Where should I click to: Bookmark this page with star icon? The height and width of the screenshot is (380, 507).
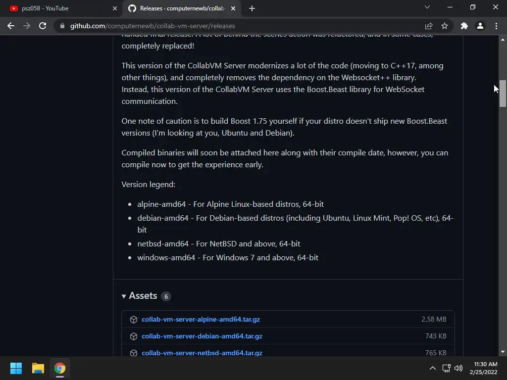(x=445, y=26)
